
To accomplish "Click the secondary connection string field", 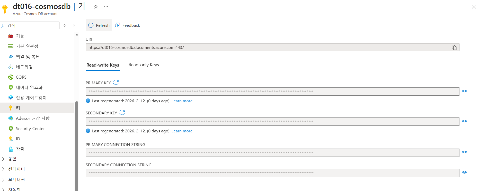I will pos(272,173).
